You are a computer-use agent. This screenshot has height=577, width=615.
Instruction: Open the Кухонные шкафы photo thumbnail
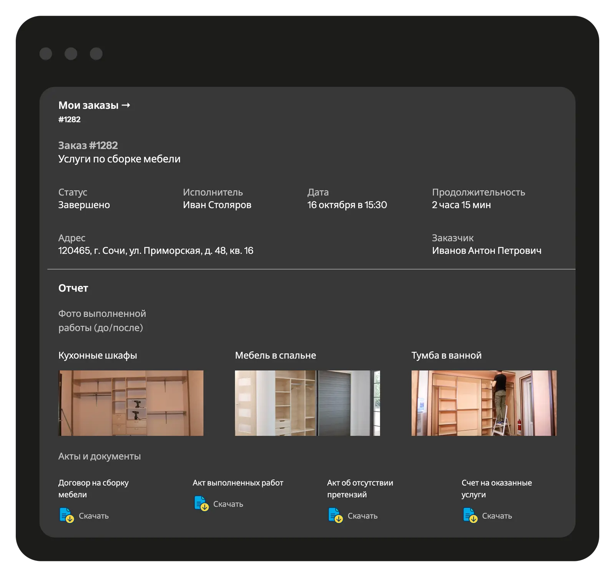pyautogui.click(x=131, y=403)
